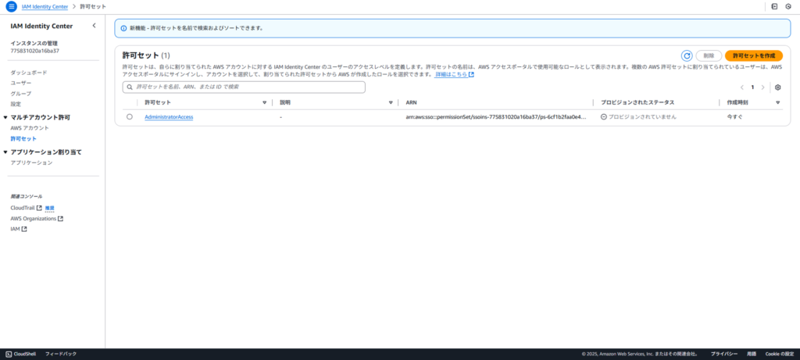Click 許可セットを作成 button
800x360 pixels.
click(754, 55)
